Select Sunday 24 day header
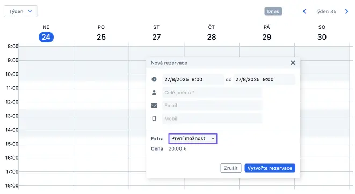355x194 pixels. (x=46, y=33)
